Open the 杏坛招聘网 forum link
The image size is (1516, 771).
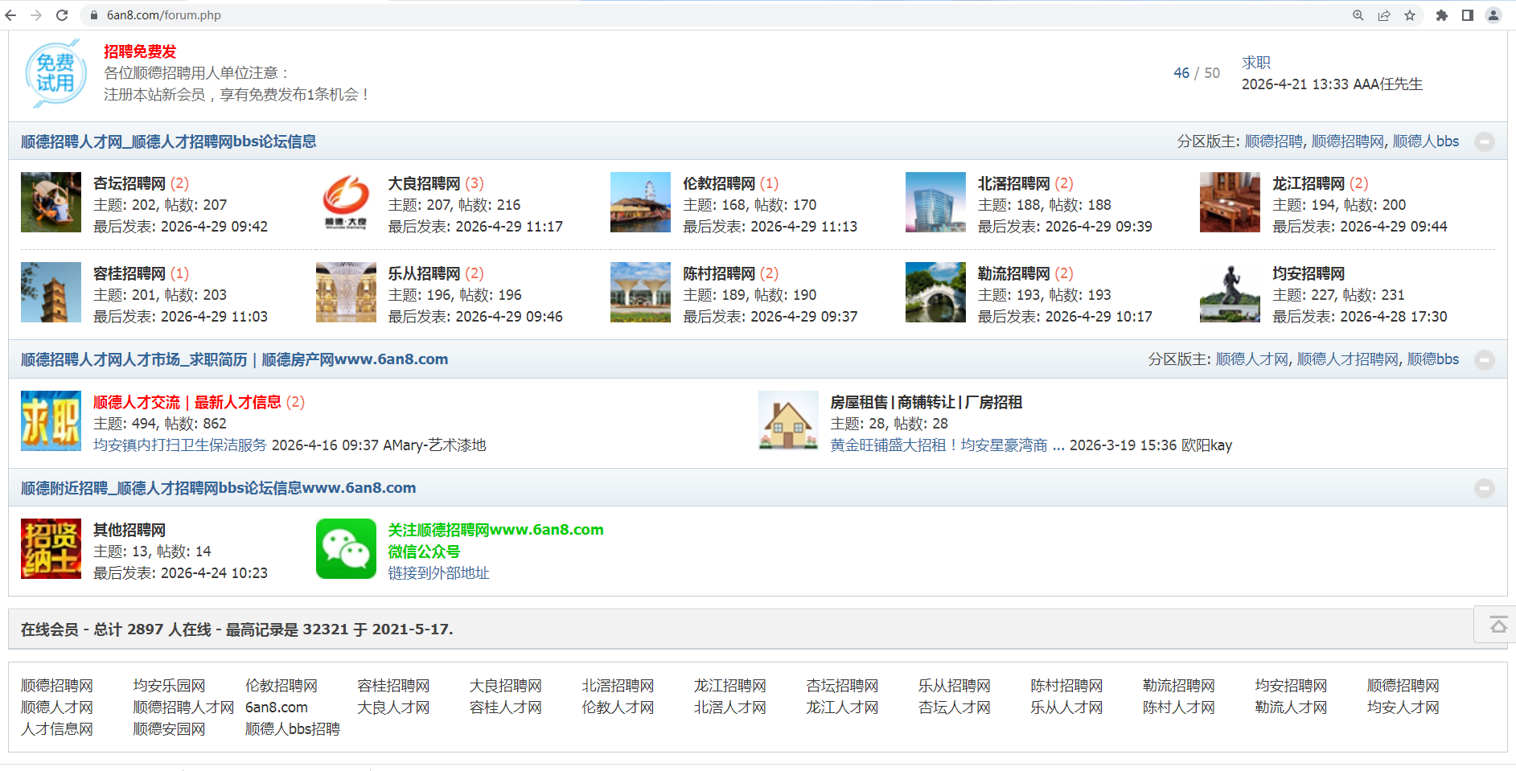129,183
